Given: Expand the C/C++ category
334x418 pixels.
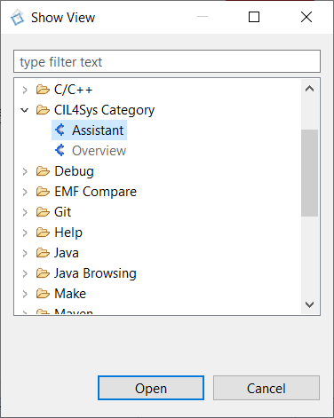Looking at the screenshot, I should click(x=25, y=90).
